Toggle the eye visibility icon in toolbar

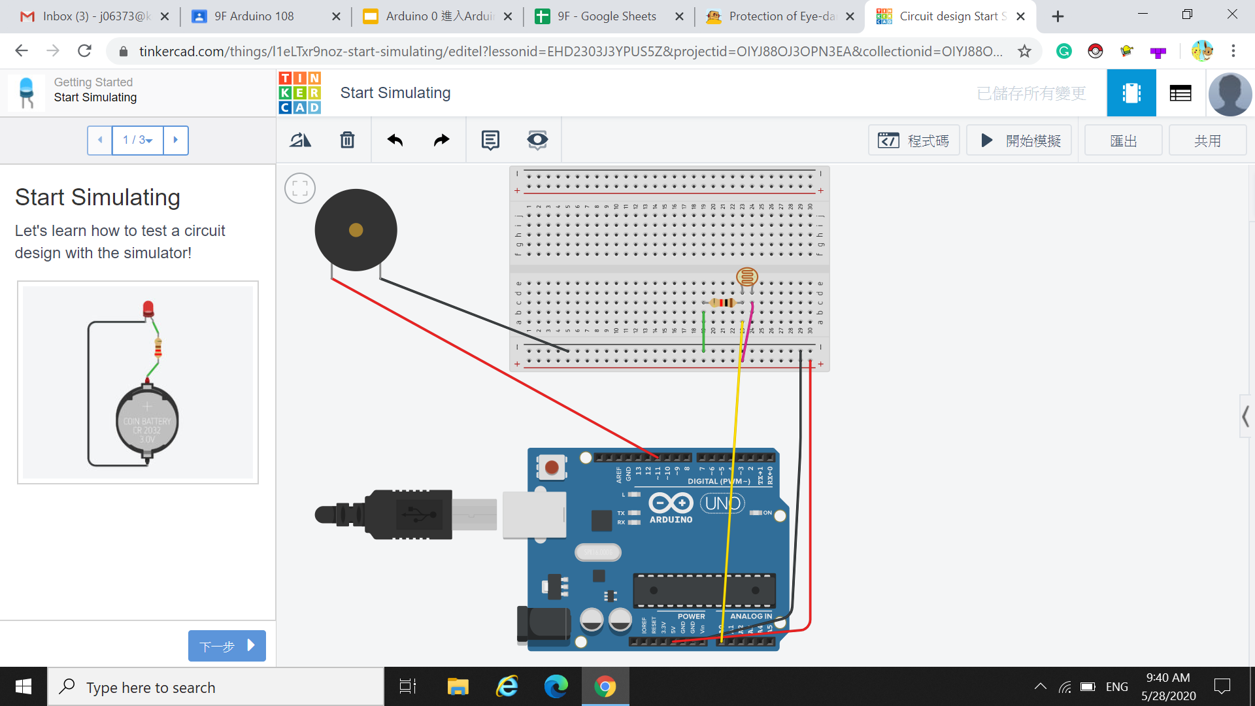pos(537,140)
